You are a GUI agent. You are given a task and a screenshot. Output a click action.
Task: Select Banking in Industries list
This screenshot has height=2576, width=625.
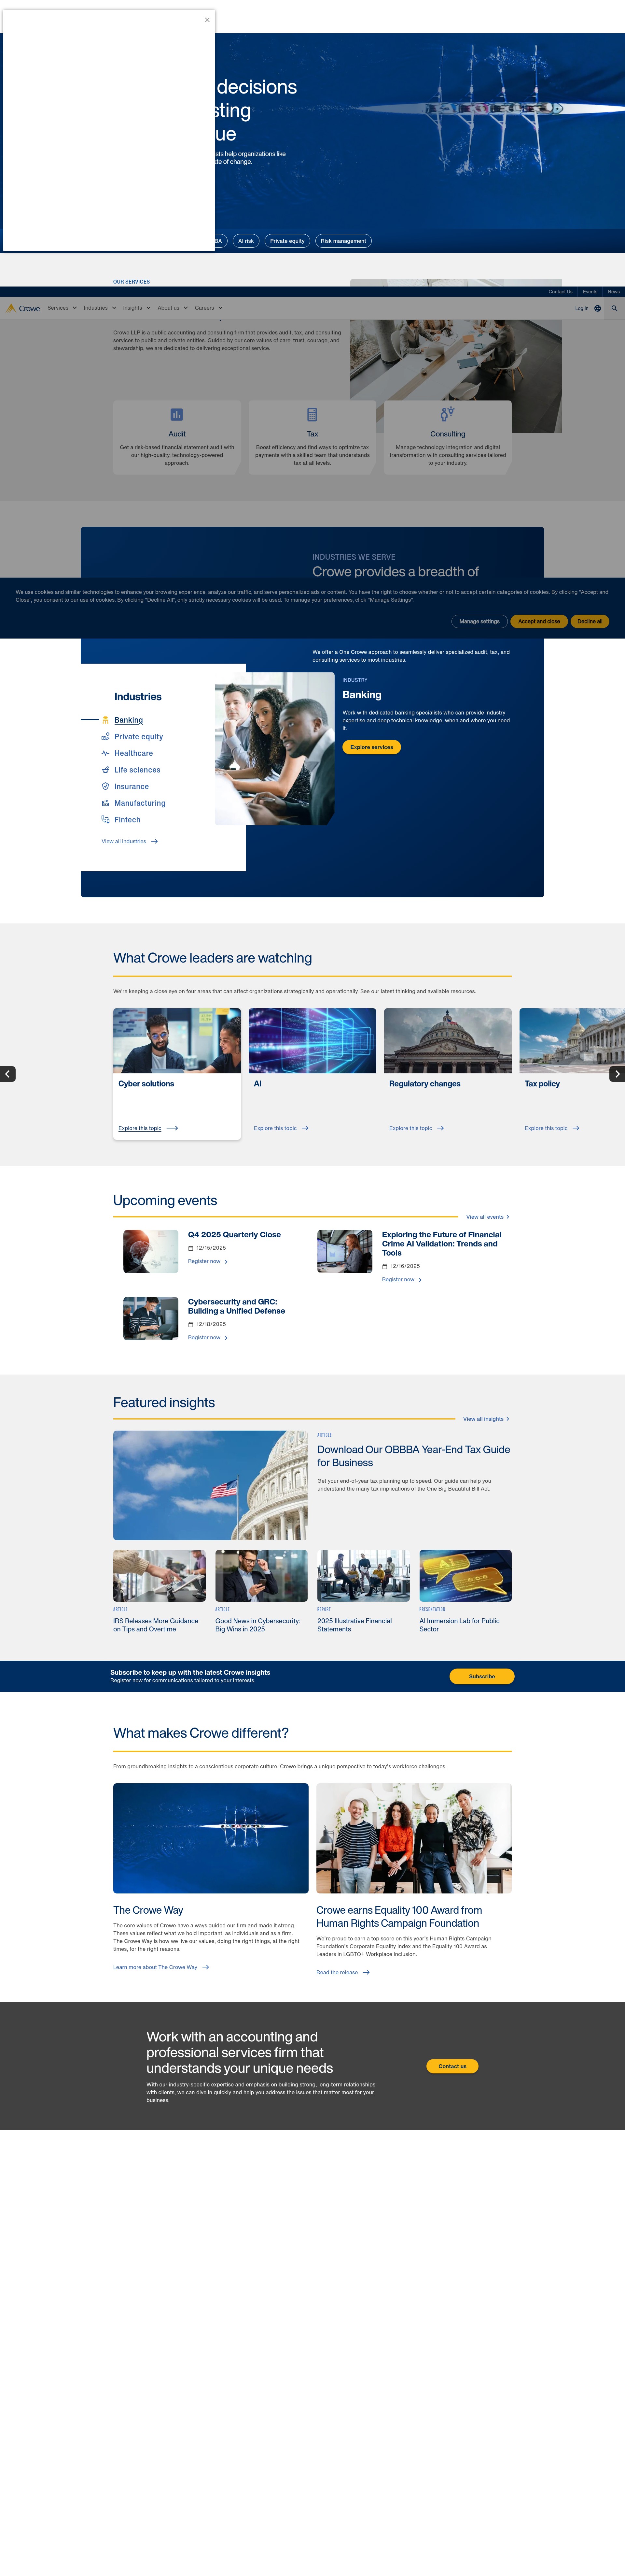click(129, 720)
